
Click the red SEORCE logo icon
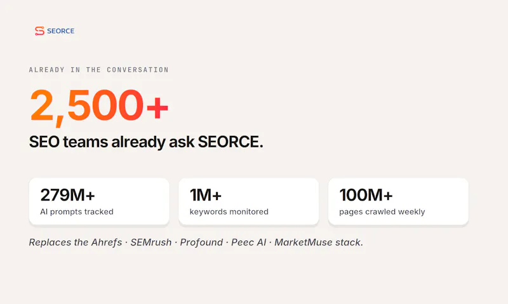[x=39, y=30]
